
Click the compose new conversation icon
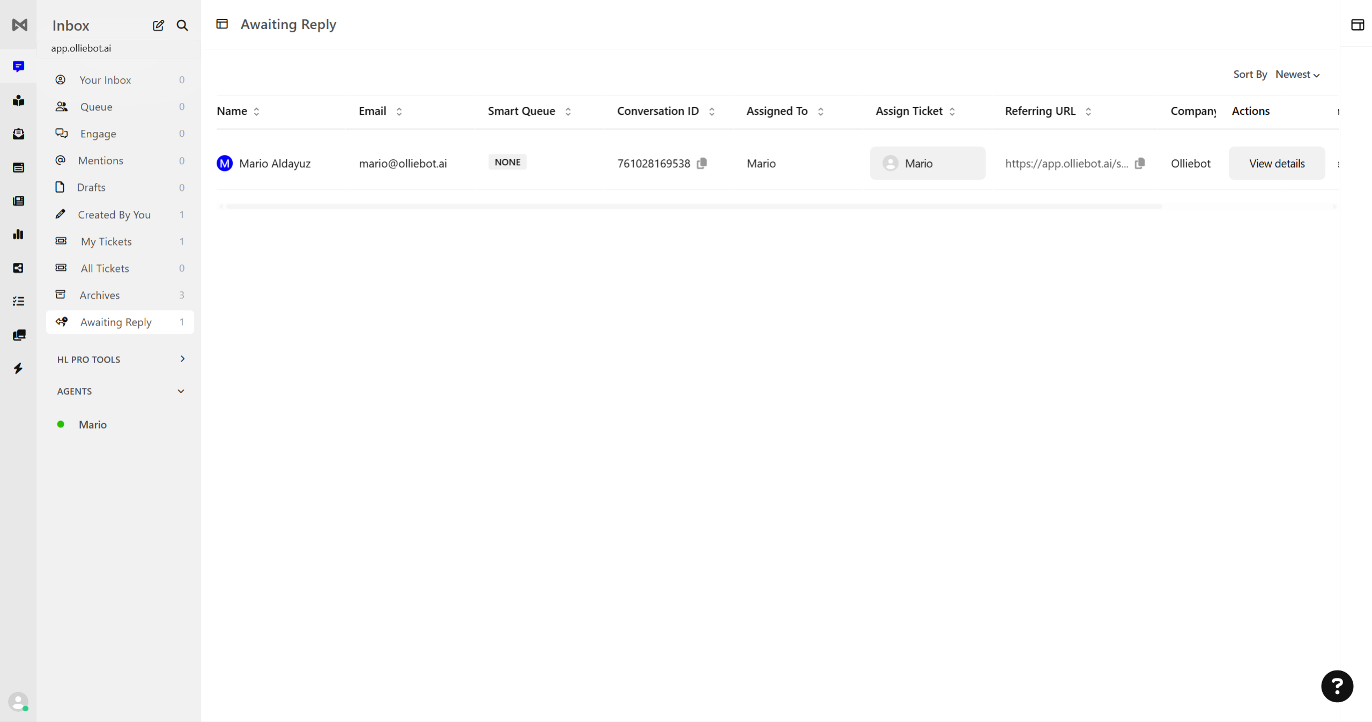[158, 25]
